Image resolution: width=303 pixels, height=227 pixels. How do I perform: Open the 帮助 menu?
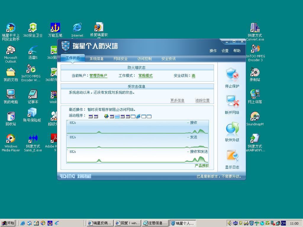tap(237, 51)
